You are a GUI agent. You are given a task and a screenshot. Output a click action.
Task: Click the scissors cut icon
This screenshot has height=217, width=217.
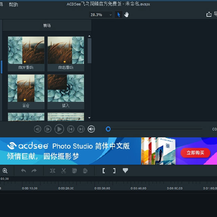(63, 171)
